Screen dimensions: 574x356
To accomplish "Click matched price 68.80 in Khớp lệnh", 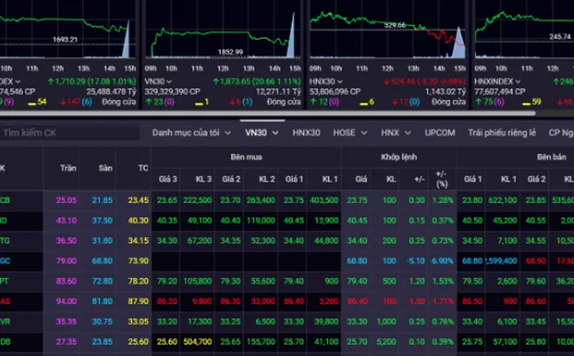I will (x=357, y=260).
